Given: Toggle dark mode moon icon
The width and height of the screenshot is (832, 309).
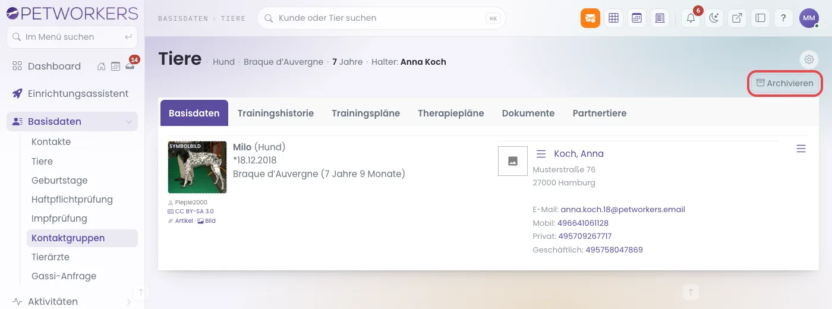Looking at the screenshot, I should 714,18.
